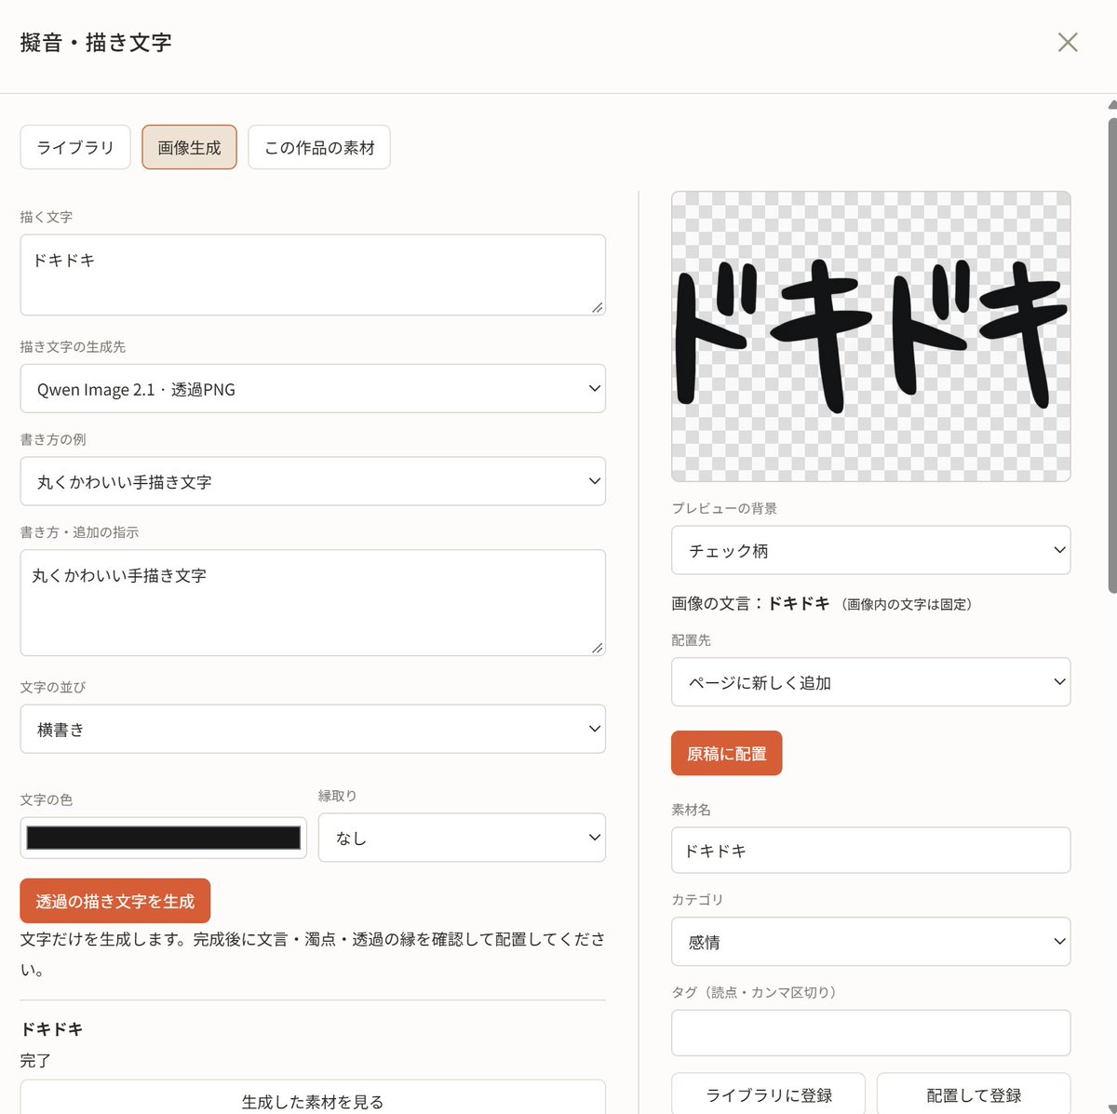This screenshot has height=1114, width=1117.
Task: Click the 描く文字 text area
Action: (x=313, y=275)
